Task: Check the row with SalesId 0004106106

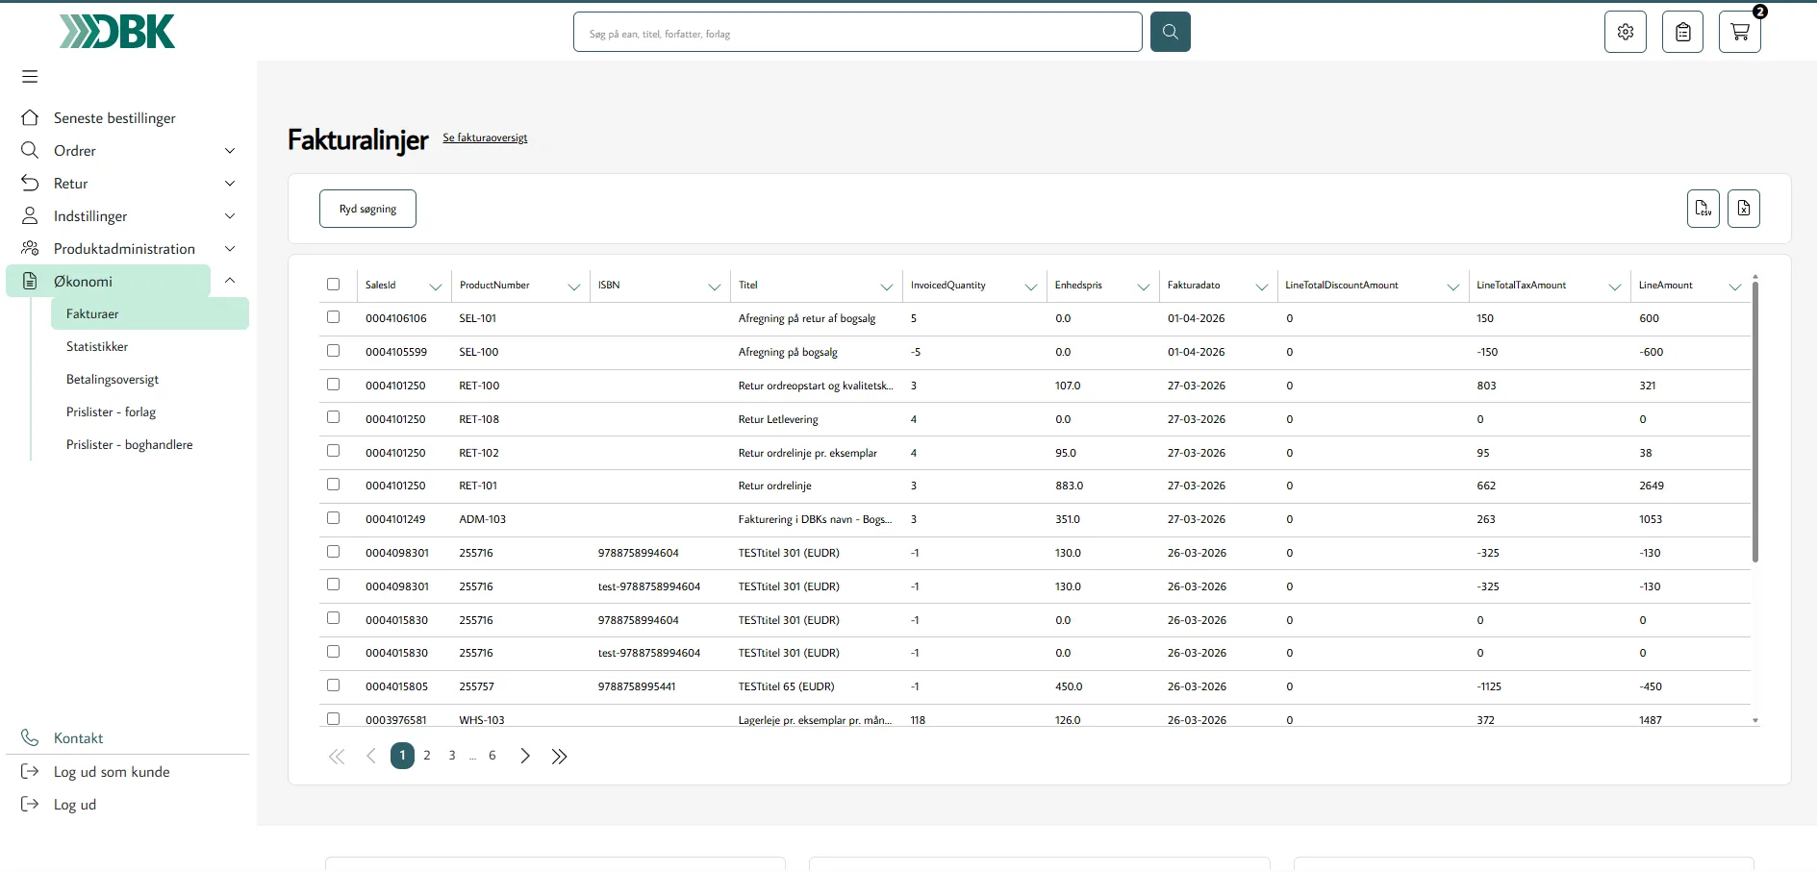Action: point(334,317)
